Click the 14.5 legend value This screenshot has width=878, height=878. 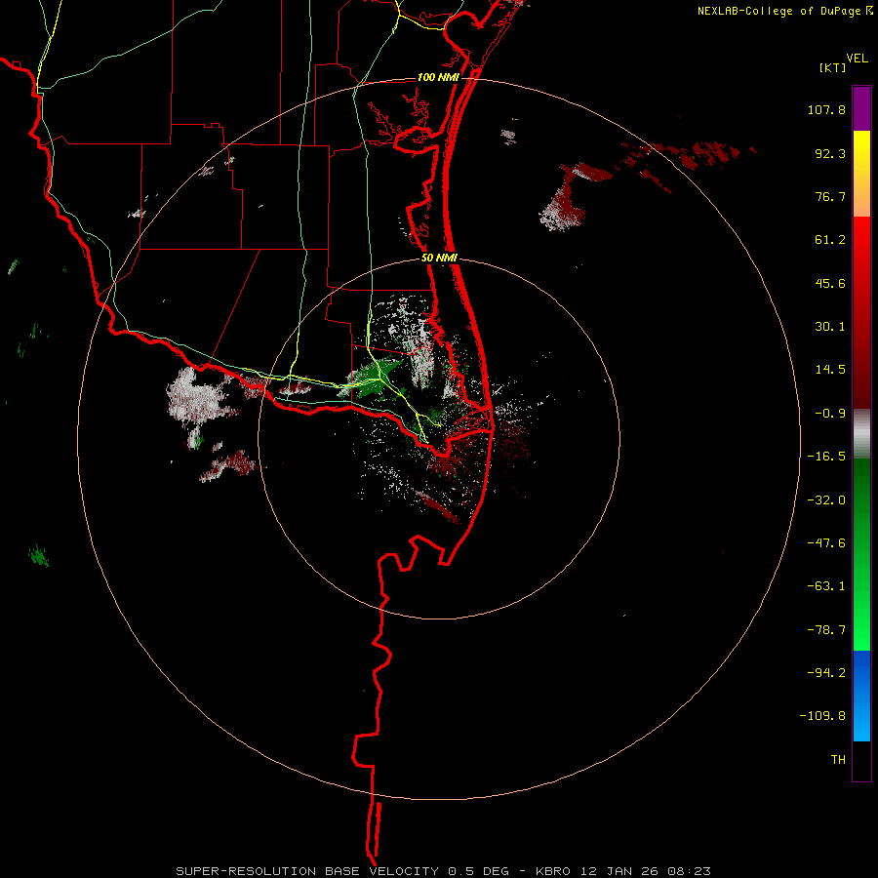pyautogui.click(x=830, y=370)
